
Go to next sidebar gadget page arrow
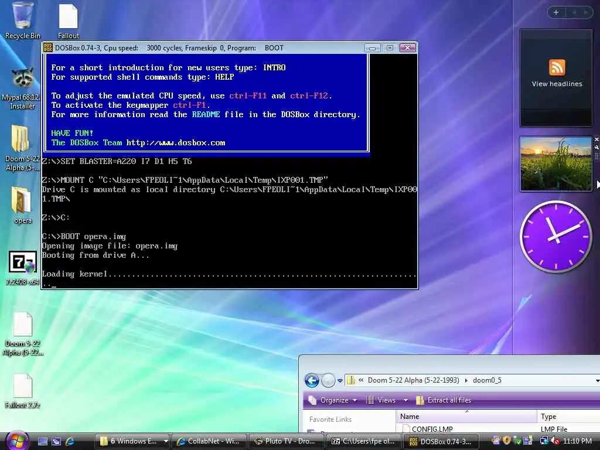[x=586, y=12]
